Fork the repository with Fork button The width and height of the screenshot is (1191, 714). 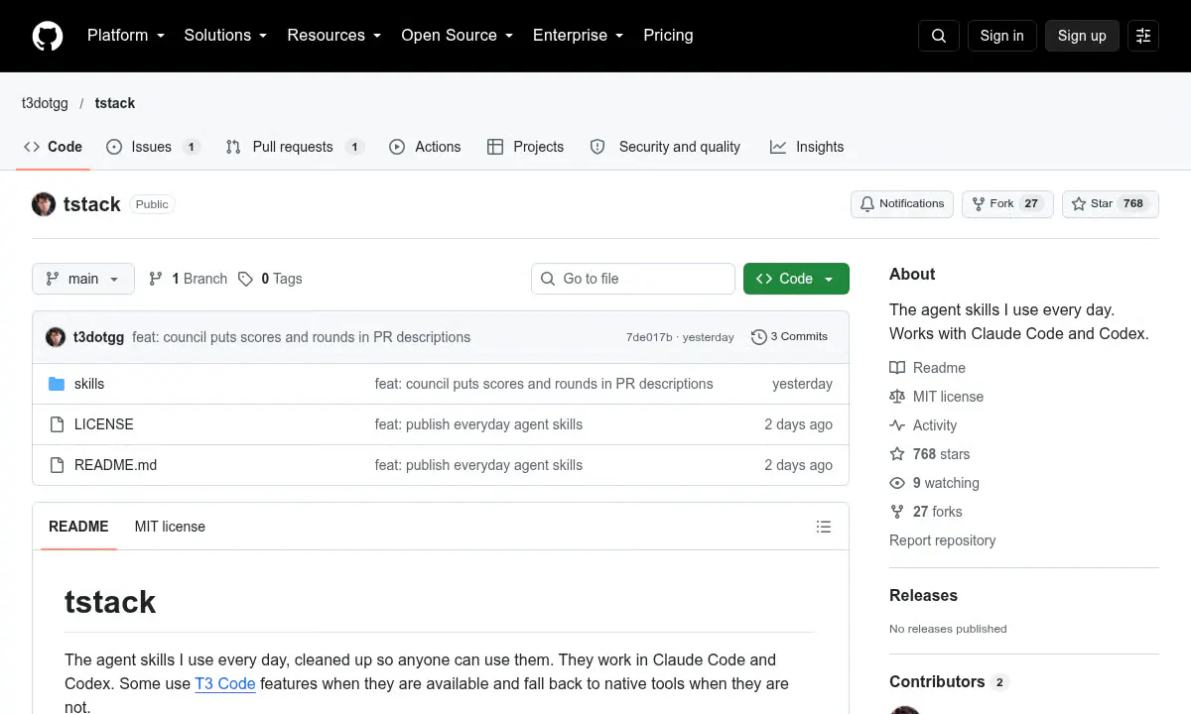click(1007, 204)
